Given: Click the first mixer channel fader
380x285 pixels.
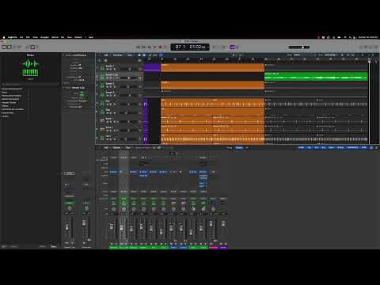Looking at the screenshot, I should pos(112,226).
